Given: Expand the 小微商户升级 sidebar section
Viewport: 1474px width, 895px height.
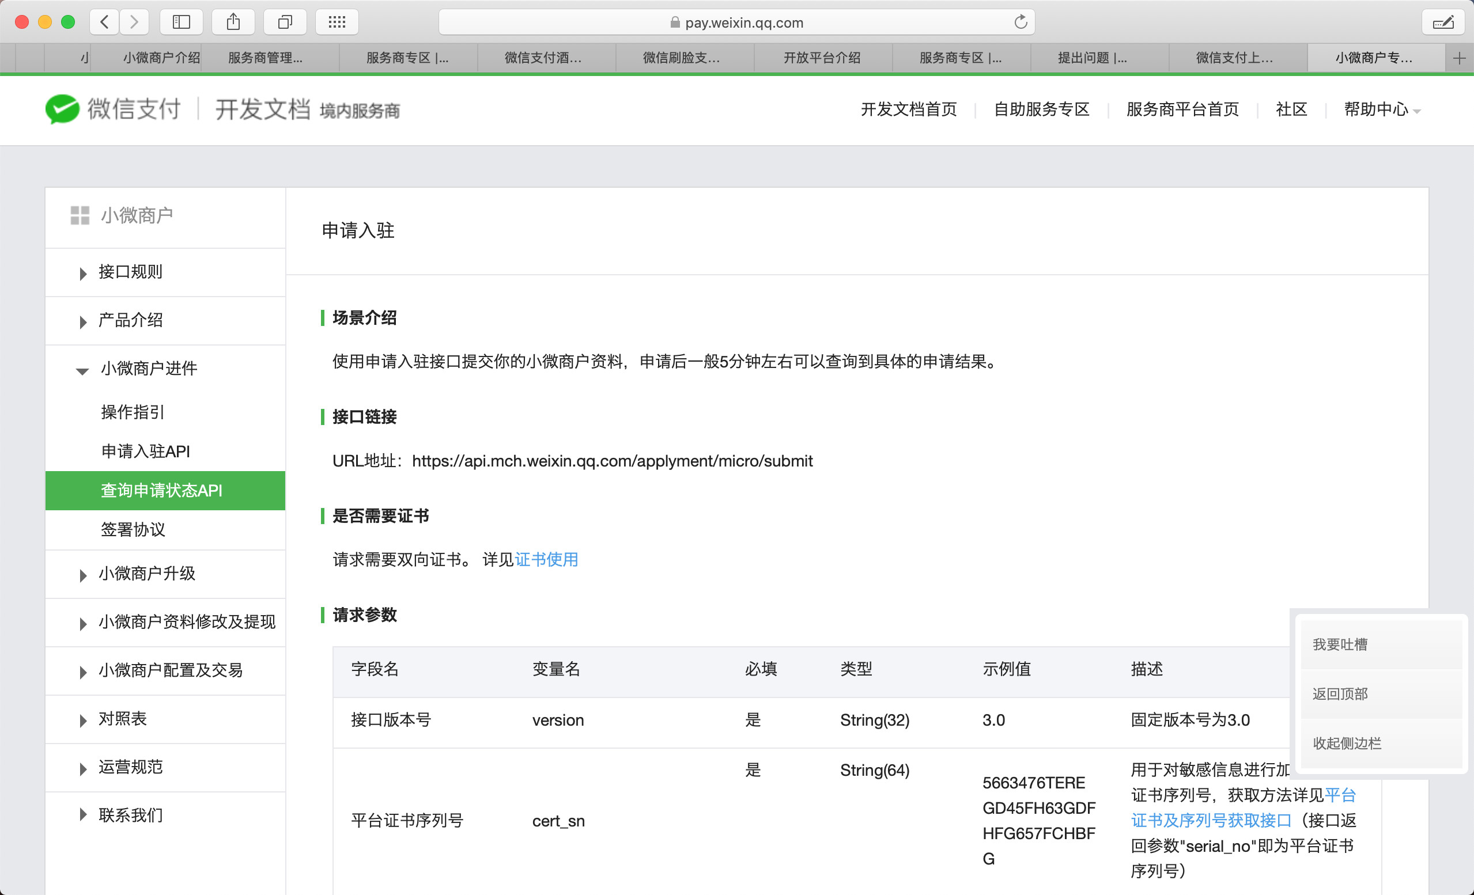Looking at the screenshot, I should 146,574.
